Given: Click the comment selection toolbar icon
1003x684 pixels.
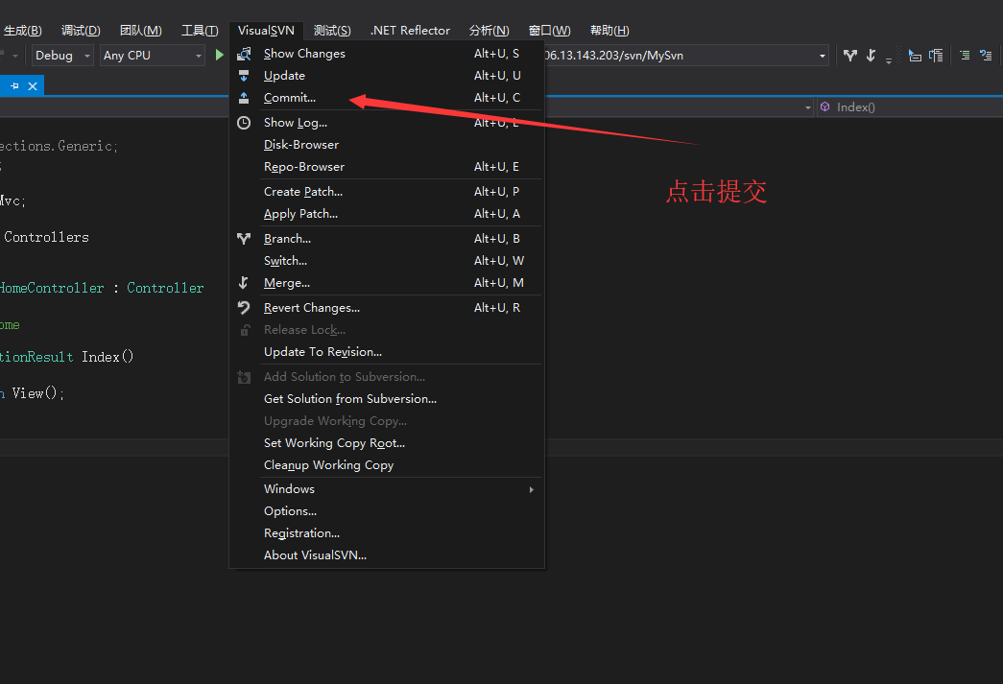Looking at the screenshot, I should (965, 56).
